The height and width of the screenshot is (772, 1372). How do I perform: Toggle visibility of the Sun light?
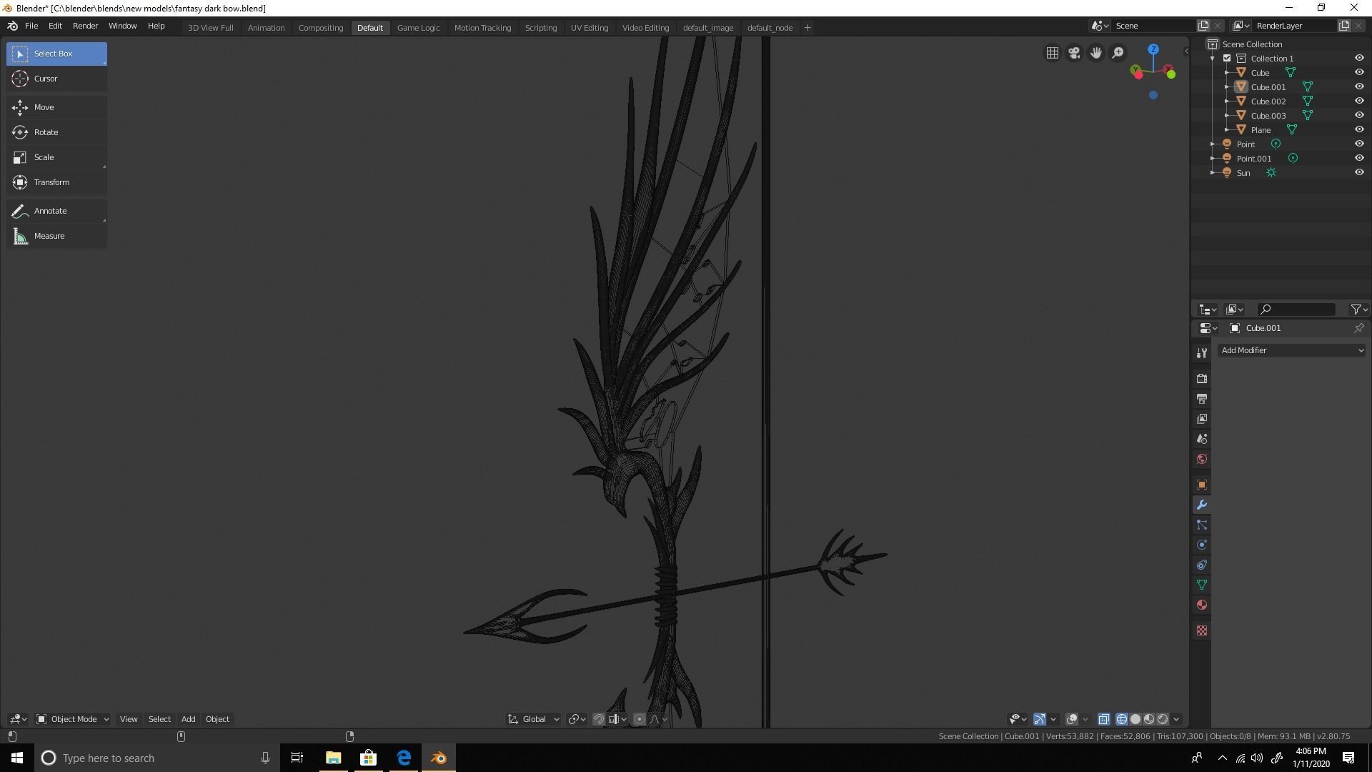point(1359,172)
